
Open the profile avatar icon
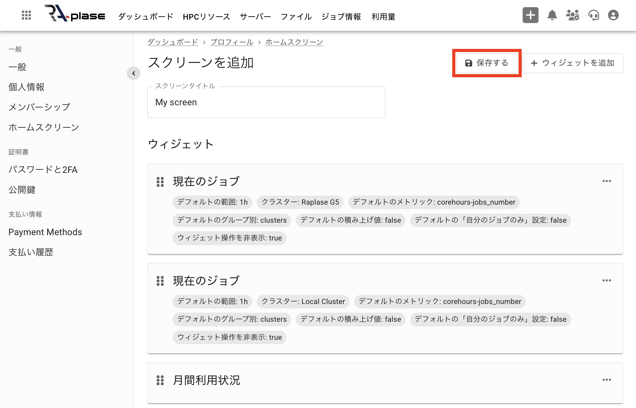pos(613,15)
